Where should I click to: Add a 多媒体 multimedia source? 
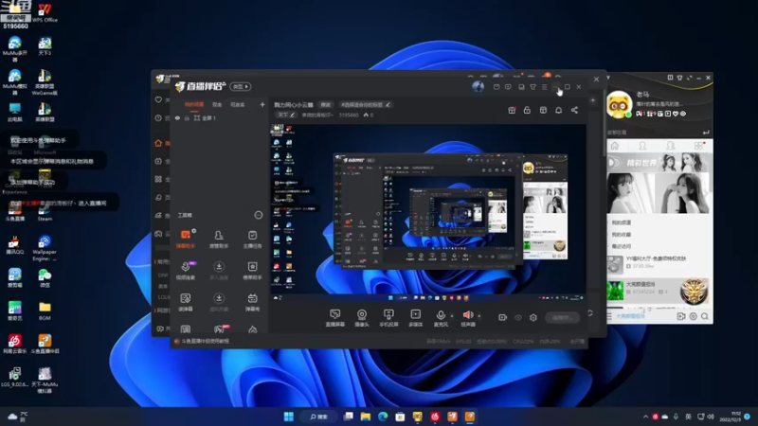tap(416, 318)
